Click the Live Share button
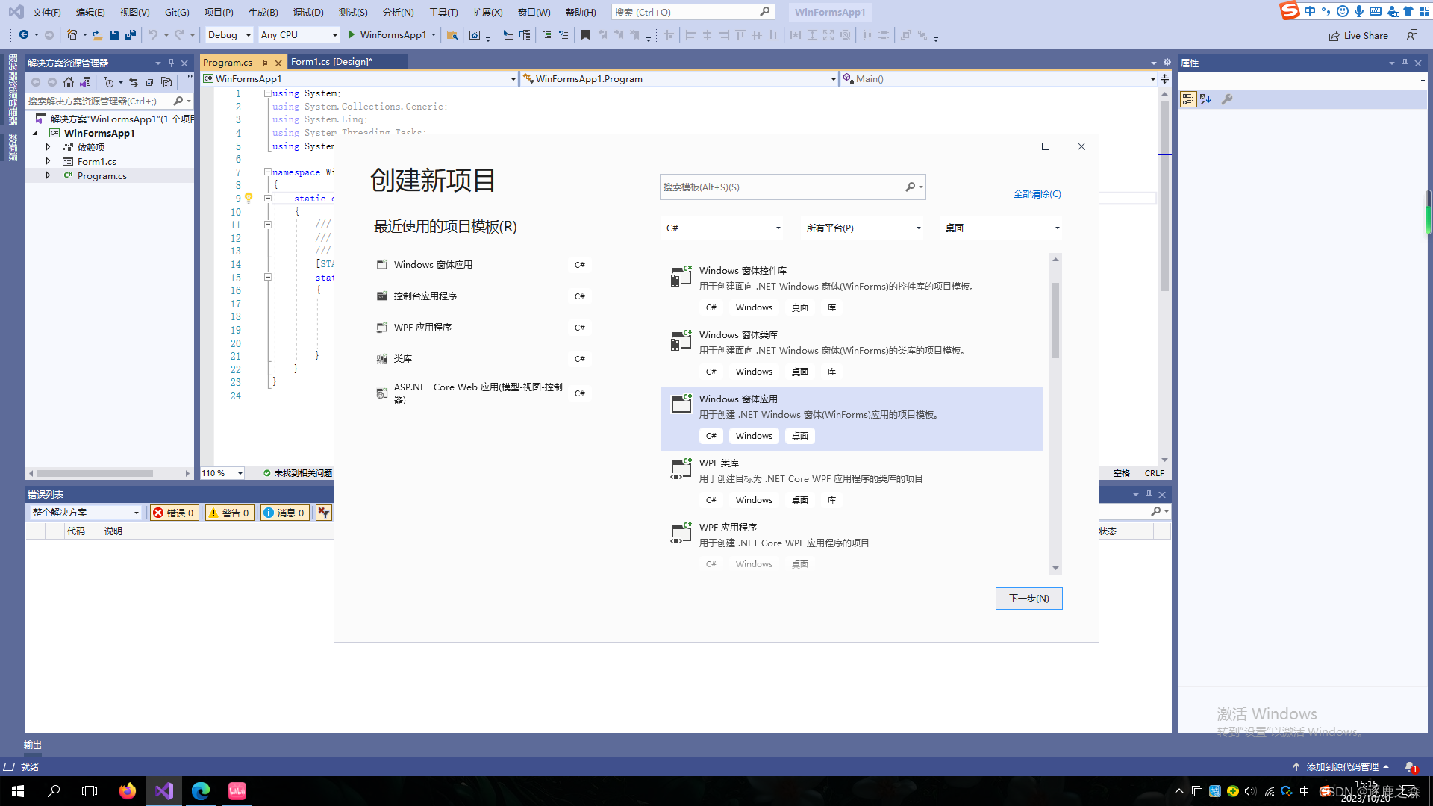This screenshot has width=1433, height=806. point(1358,36)
